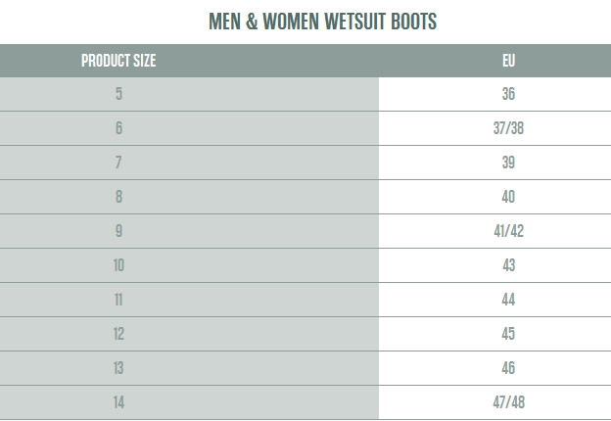
Task: Select product size 7 cell
Action: 189,163
